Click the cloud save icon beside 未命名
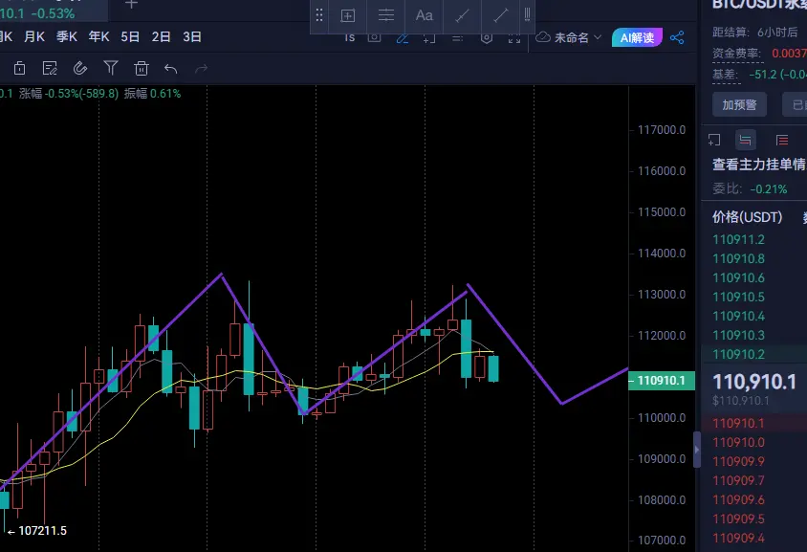This screenshot has height=552, width=807. point(543,37)
